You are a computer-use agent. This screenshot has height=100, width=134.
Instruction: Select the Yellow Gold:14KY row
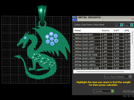coord(102,41)
